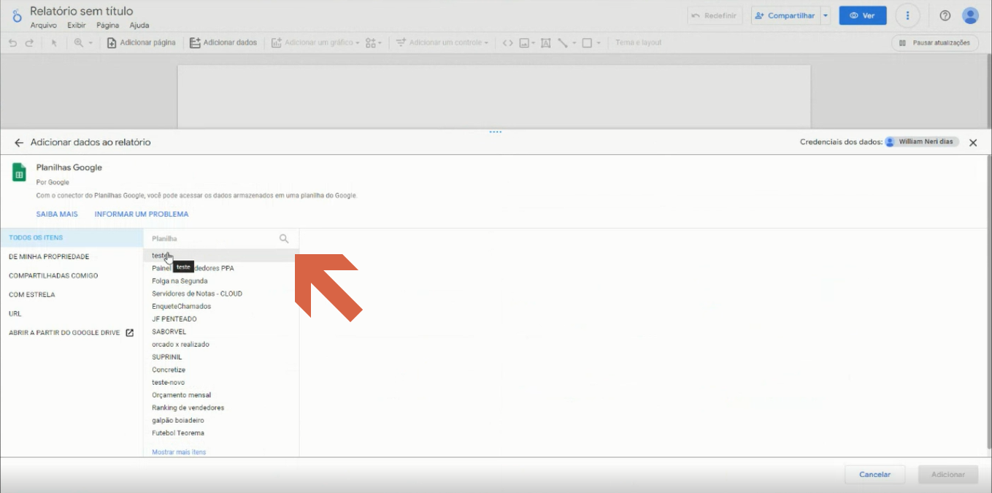Select the COM ESTRELA tab
992x493 pixels.
tap(72, 294)
